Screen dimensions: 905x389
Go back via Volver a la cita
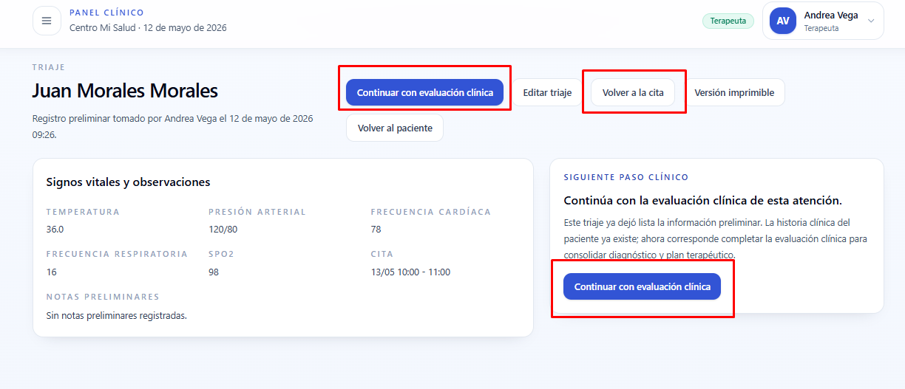pyautogui.click(x=633, y=93)
